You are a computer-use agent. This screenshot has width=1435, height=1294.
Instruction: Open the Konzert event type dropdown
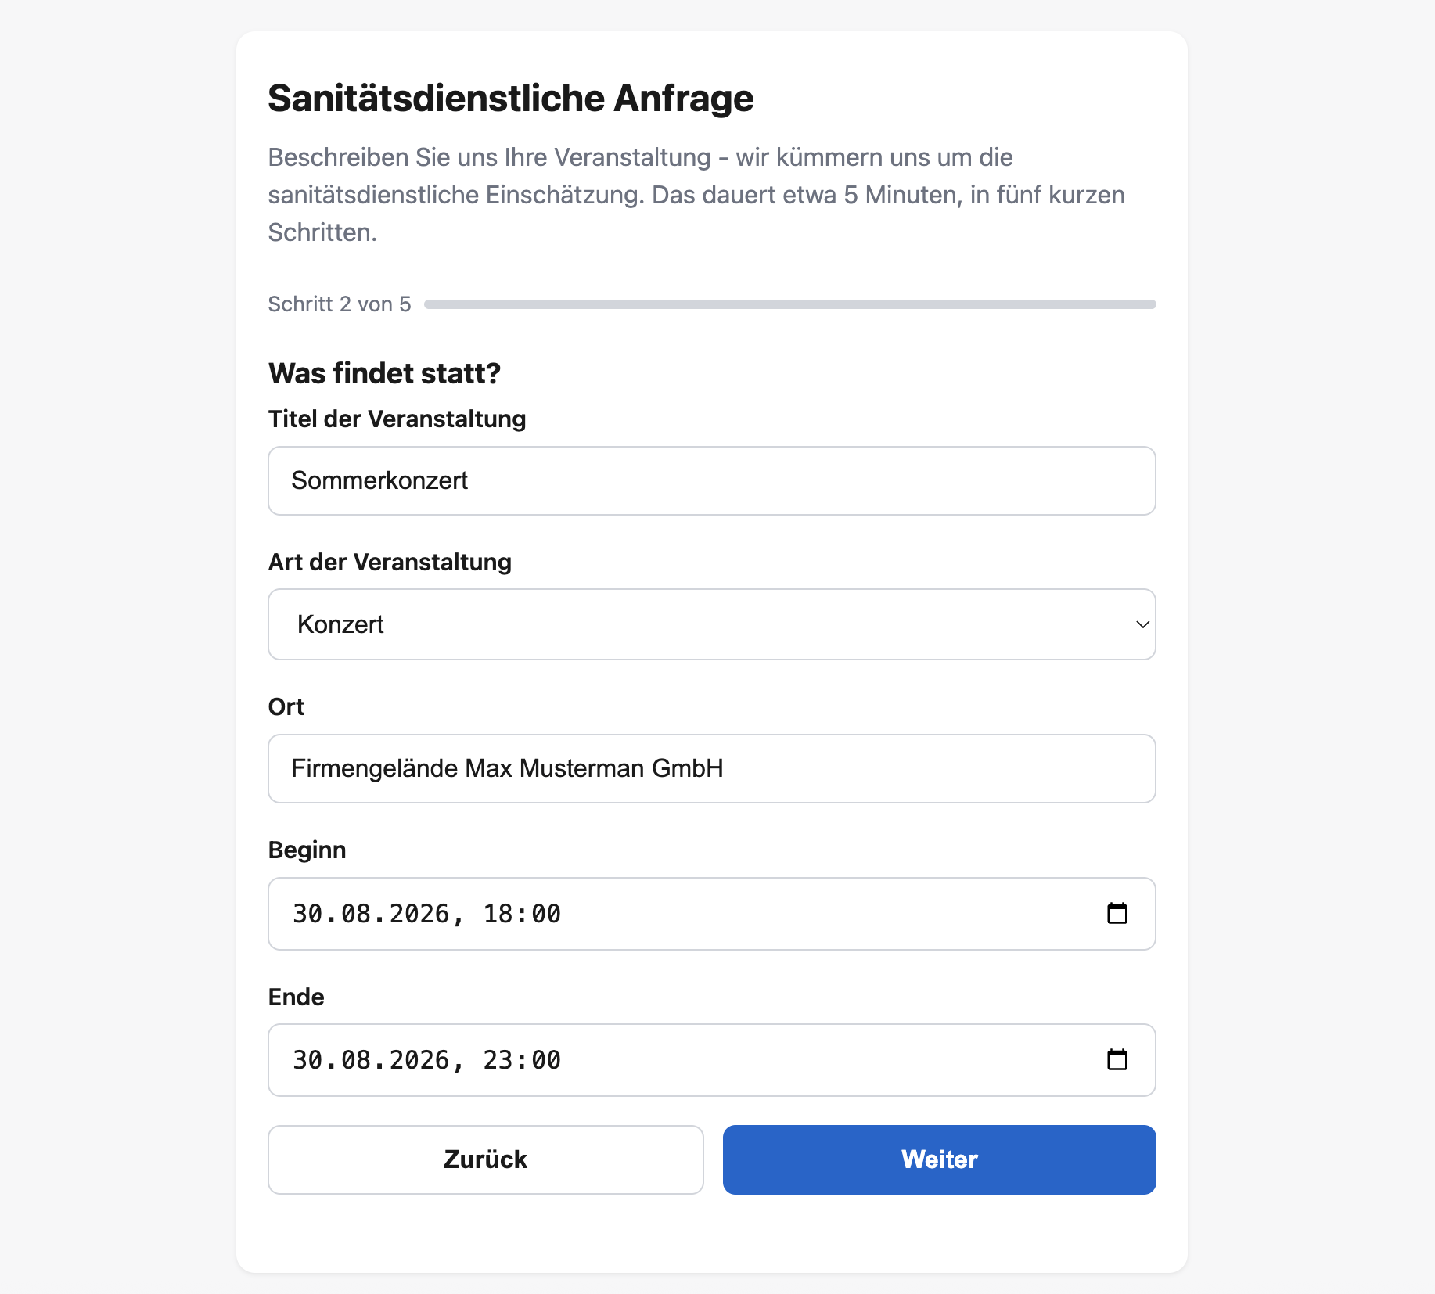click(x=712, y=624)
